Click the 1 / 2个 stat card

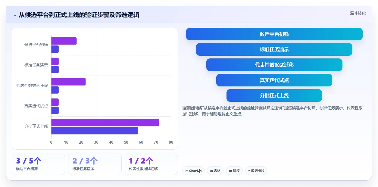(x=151, y=164)
